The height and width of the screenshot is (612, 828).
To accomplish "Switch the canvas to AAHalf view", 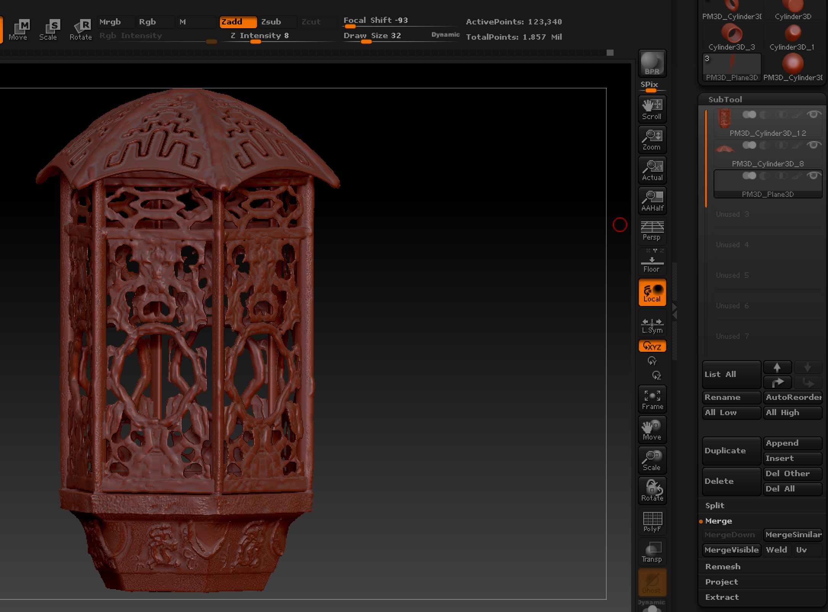I will [652, 201].
